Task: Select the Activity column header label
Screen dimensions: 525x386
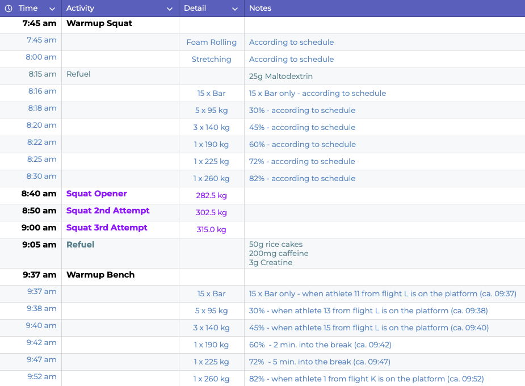Action: 80,8
